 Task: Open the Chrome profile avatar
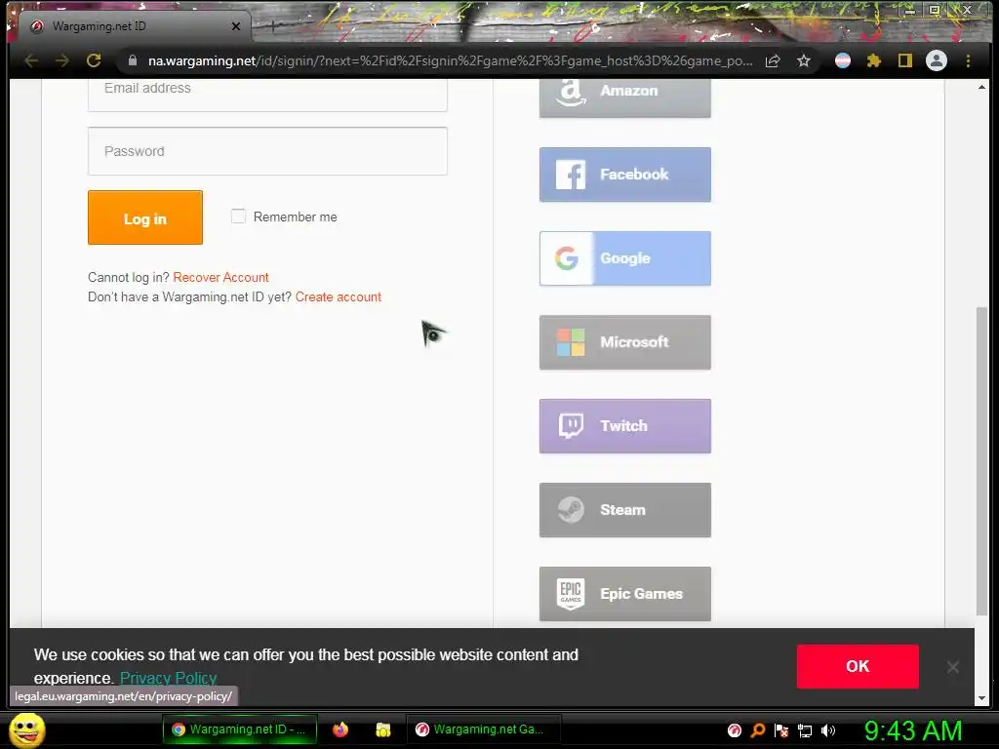(x=936, y=60)
